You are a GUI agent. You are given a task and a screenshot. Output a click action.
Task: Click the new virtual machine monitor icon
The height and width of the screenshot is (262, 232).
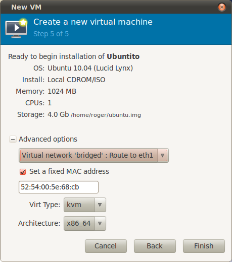pyautogui.click(x=16, y=28)
